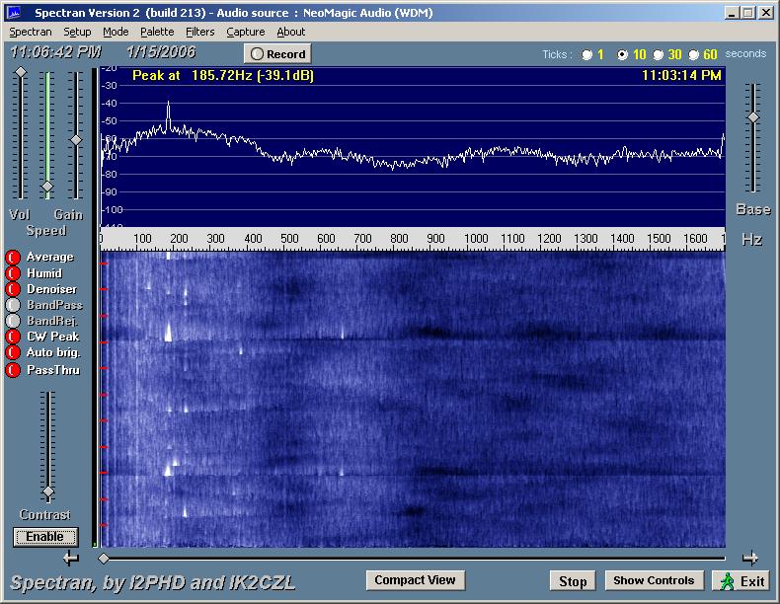
Task: Click the Hz unit label
Action: (752, 240)
